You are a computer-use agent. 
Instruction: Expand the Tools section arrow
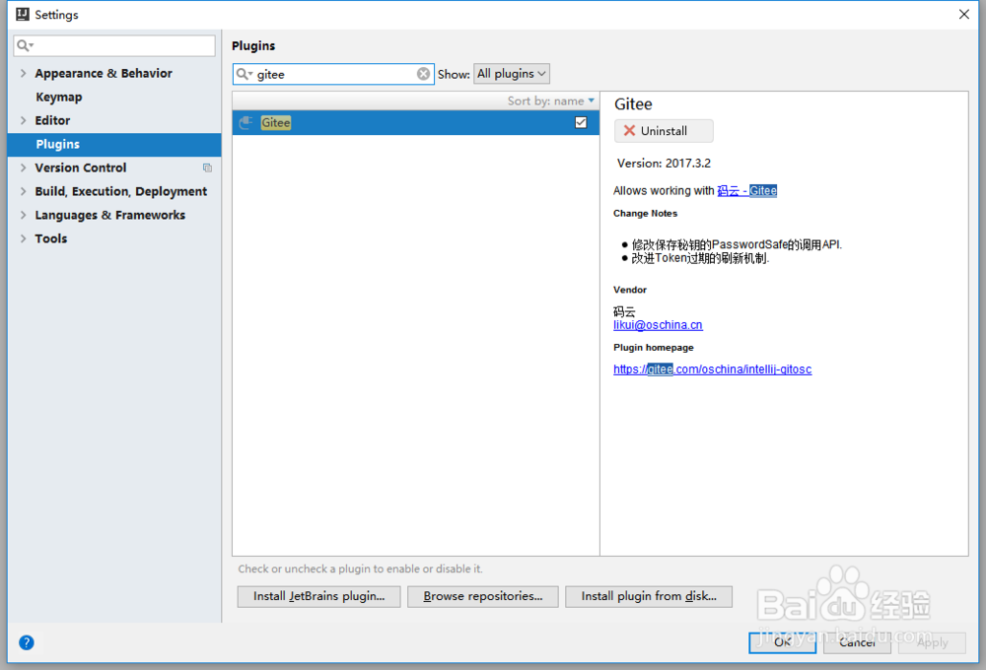coord(24,238)
